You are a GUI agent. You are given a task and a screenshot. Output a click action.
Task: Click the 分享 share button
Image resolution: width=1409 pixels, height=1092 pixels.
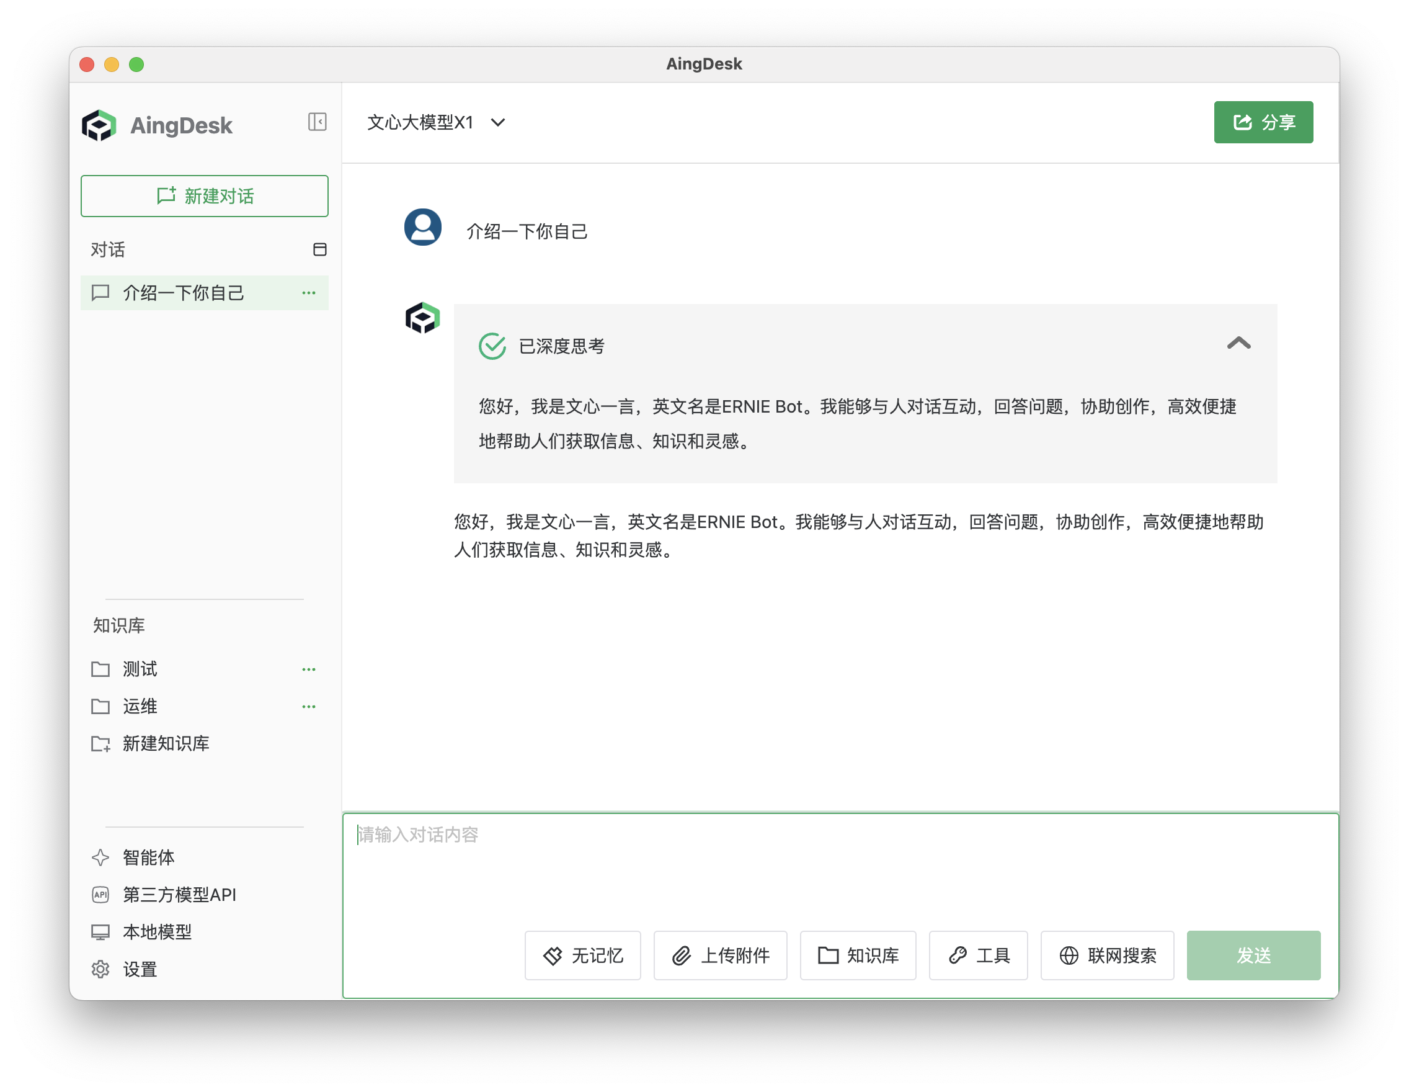[1263, 122]
